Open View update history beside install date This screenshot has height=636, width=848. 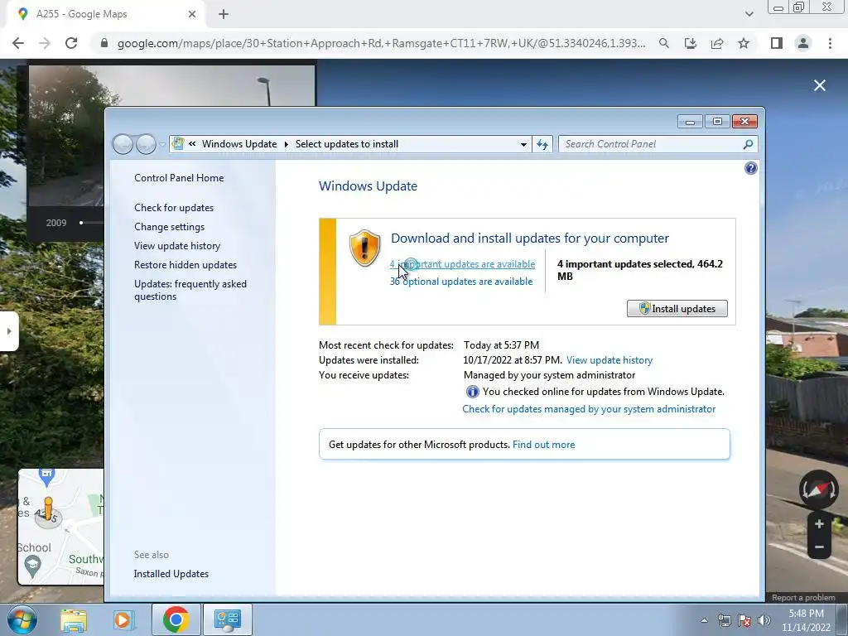(x=609, y=360)
